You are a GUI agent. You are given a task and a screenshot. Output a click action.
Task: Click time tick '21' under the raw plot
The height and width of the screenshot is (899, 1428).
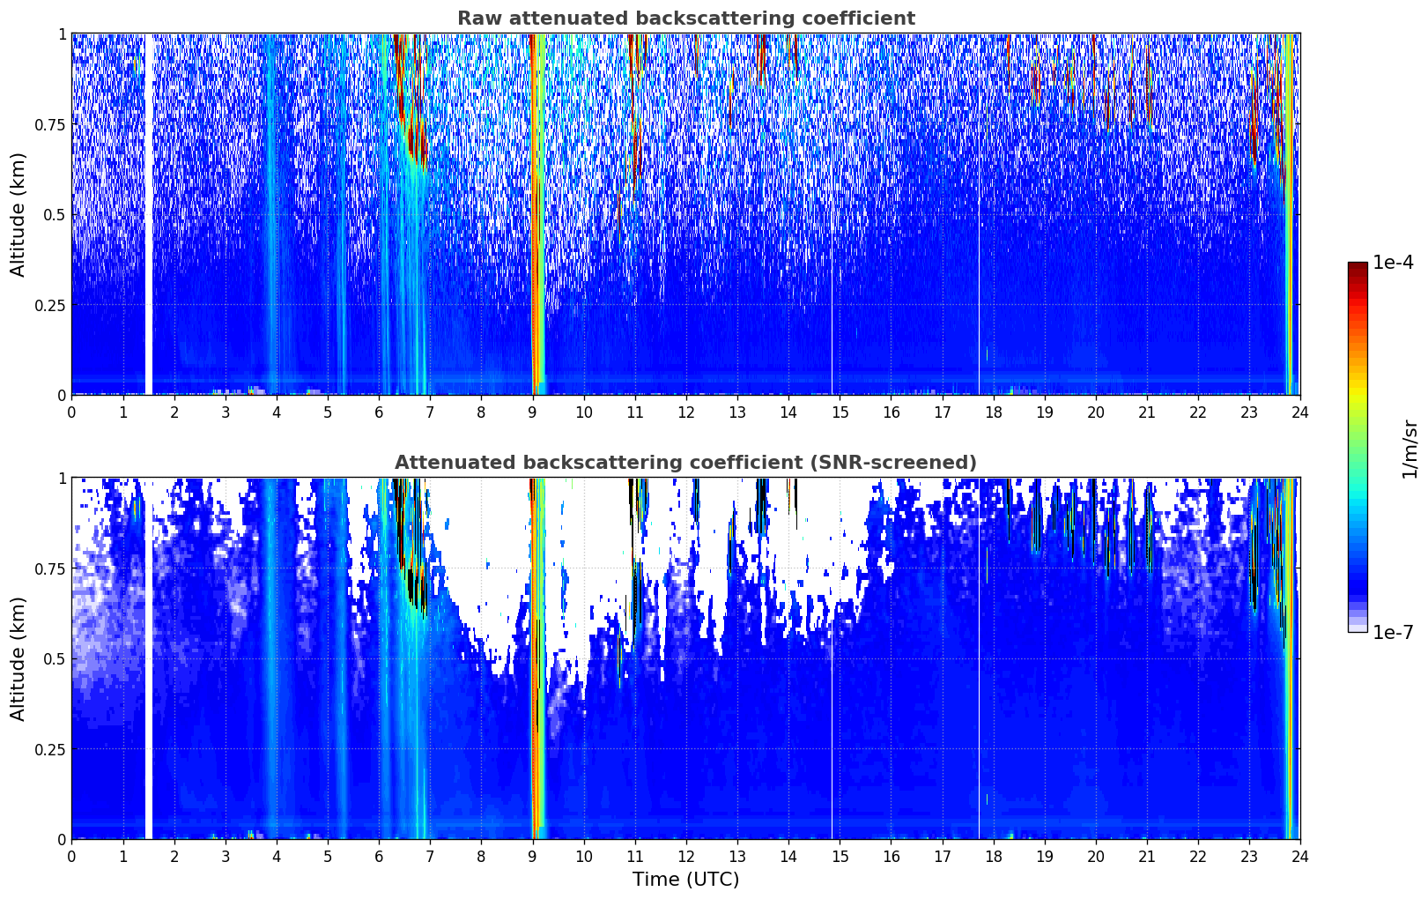point(1146,412)
